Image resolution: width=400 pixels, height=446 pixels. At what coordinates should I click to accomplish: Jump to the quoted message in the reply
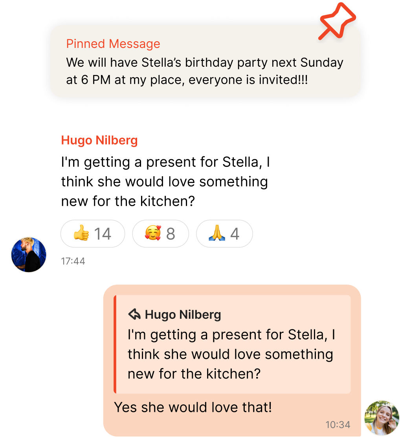(x=231, y=354)
